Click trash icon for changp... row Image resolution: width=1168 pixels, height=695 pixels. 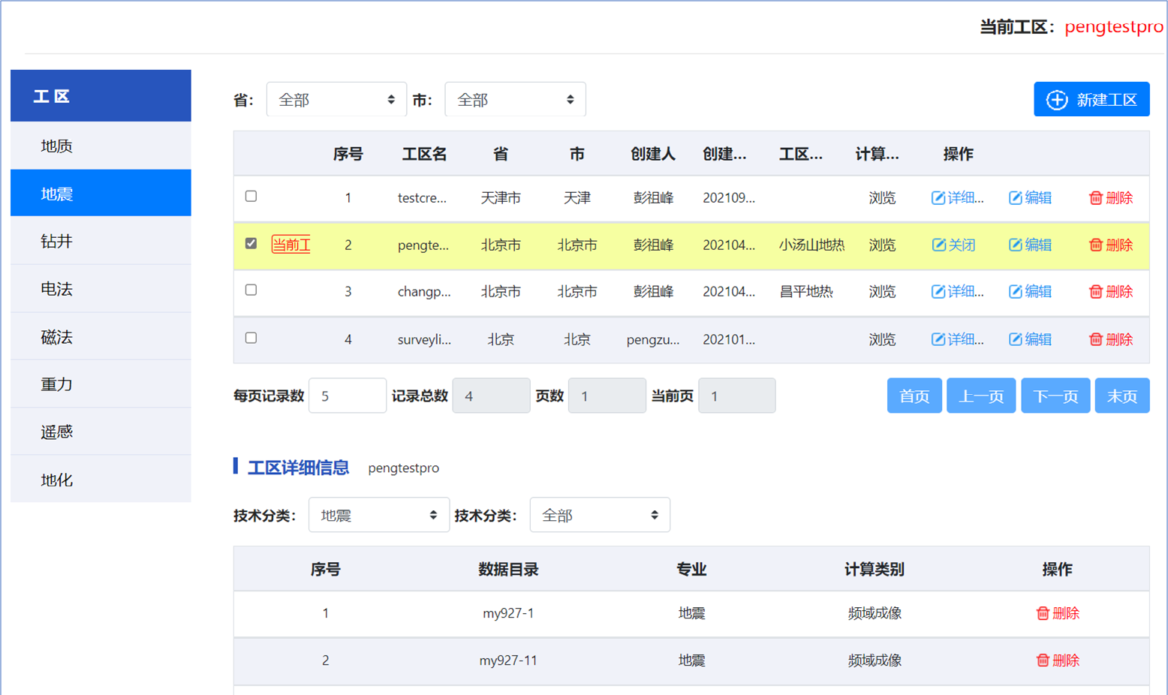pos(1096,292)
